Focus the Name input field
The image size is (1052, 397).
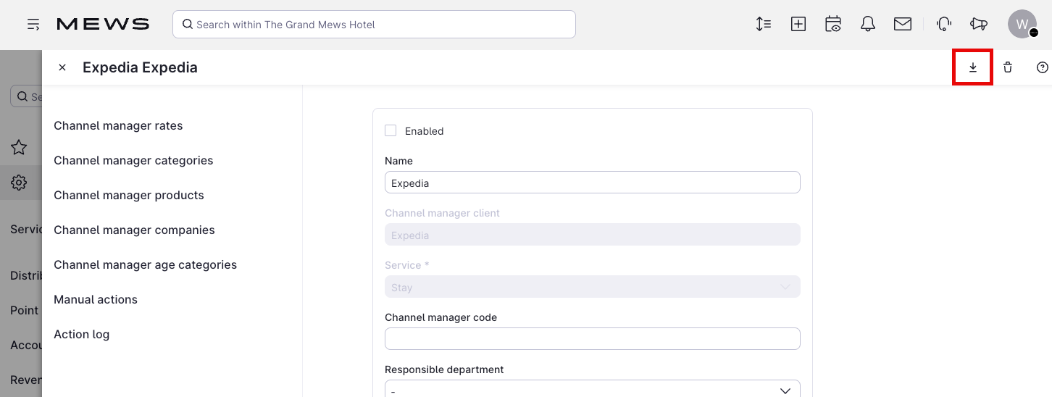593,183
